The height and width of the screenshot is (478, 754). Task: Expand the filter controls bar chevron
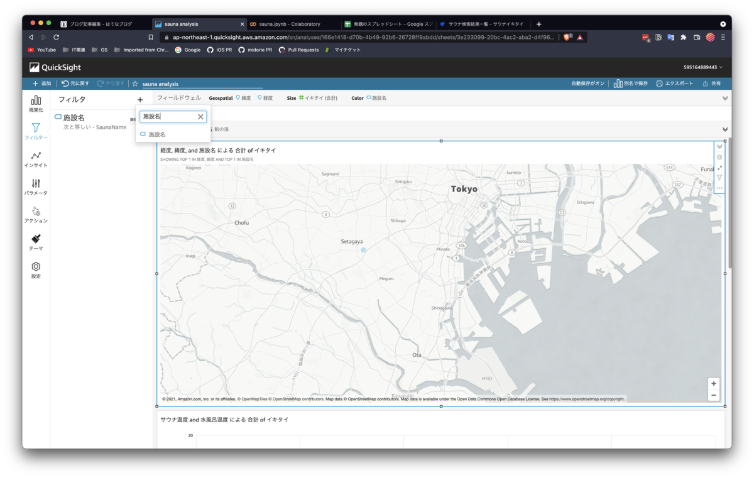tap(725, 129)
